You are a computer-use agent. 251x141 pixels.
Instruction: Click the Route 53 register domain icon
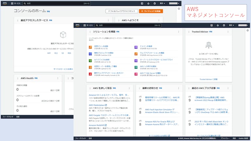tap(136, 47)
